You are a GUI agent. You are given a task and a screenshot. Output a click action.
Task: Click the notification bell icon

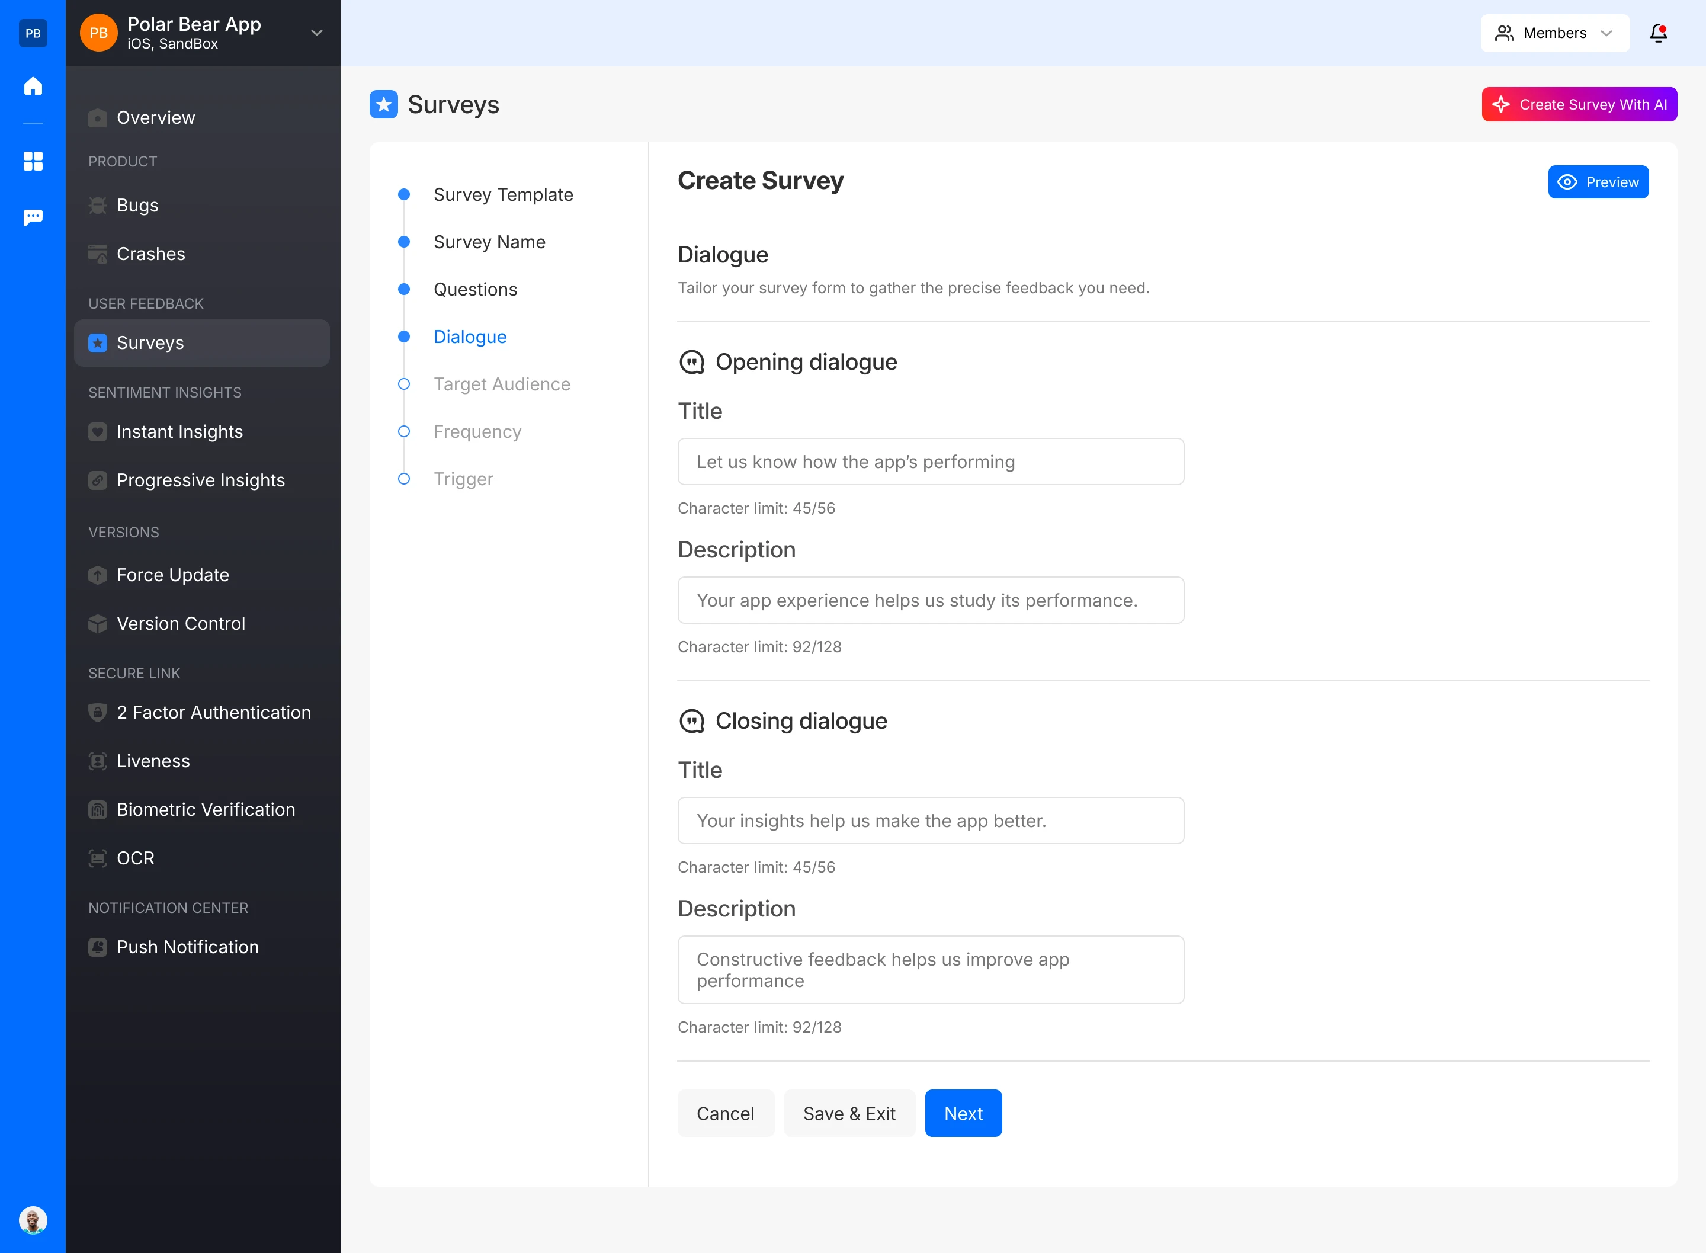(1658, 33)
